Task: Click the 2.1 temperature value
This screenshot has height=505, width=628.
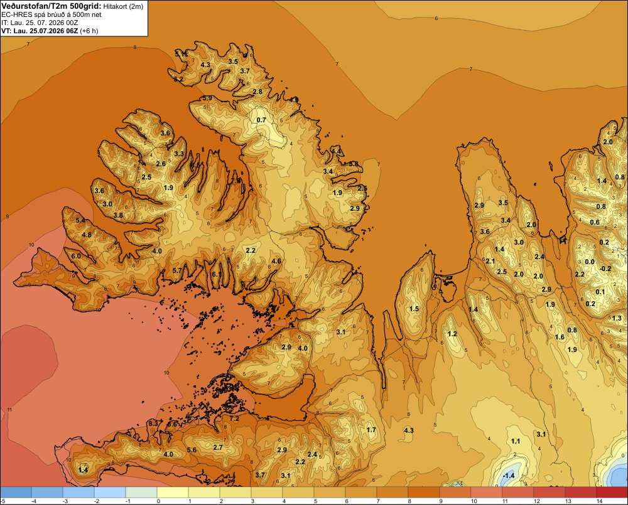Action: tap(490, 261)
